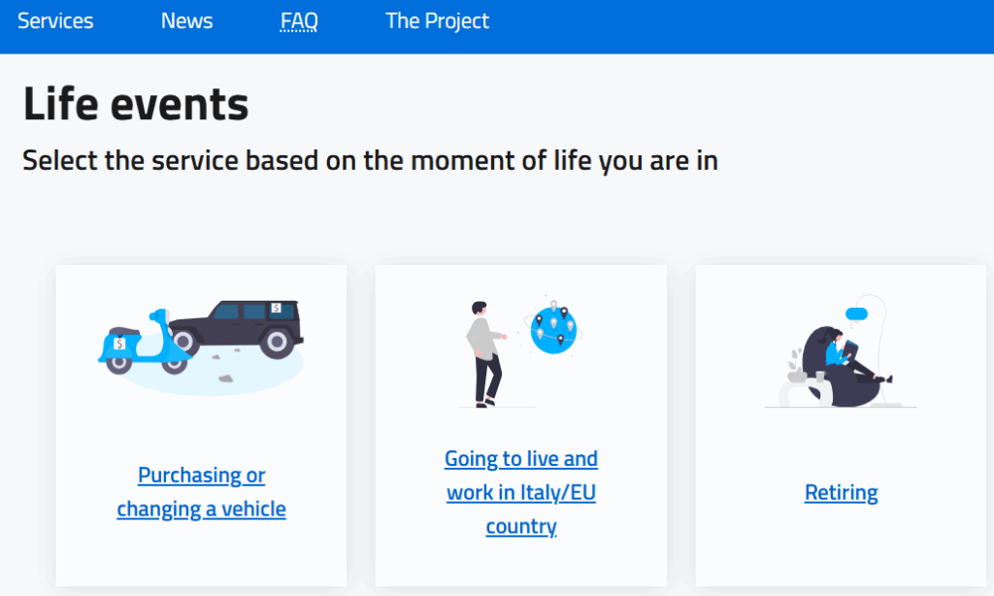The width and height of the screenshot is (994, 596).
Task: Click the blue scooter illustration
Action: coord(138,340)
